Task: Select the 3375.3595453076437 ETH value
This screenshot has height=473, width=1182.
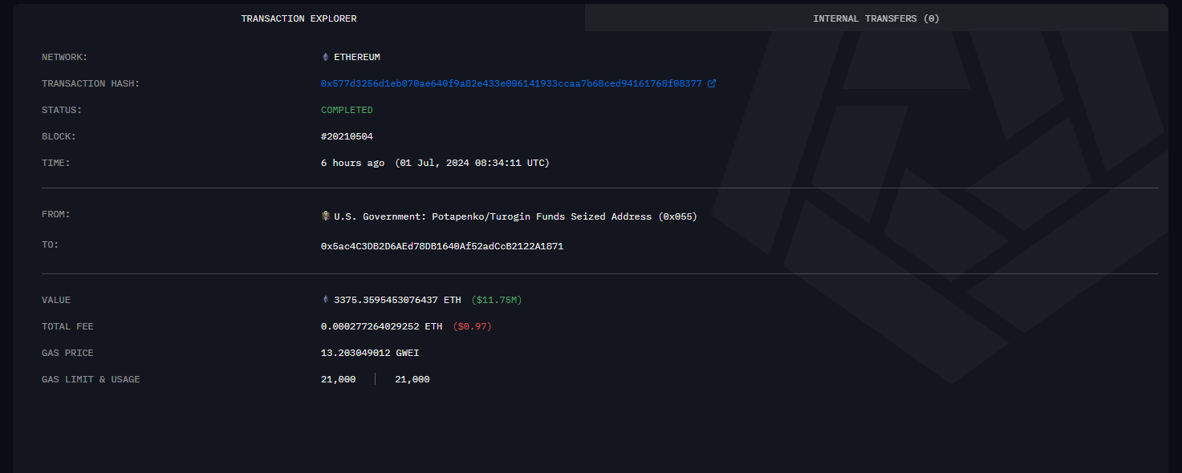Action: click(397, 300)
